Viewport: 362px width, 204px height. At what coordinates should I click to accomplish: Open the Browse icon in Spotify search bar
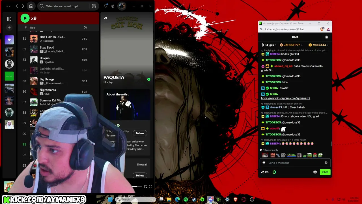[94, 6]
